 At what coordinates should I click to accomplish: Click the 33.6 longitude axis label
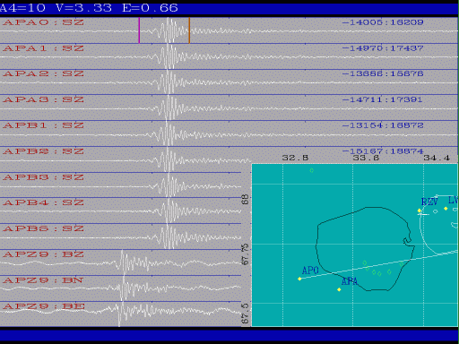click(366, 158)
